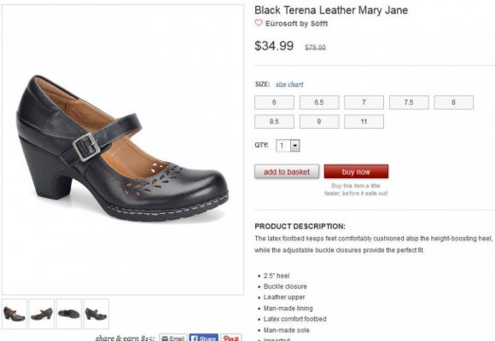Open the size chart link
The width and height of the screenshot is (495, 341).
[x=289, y=84]
